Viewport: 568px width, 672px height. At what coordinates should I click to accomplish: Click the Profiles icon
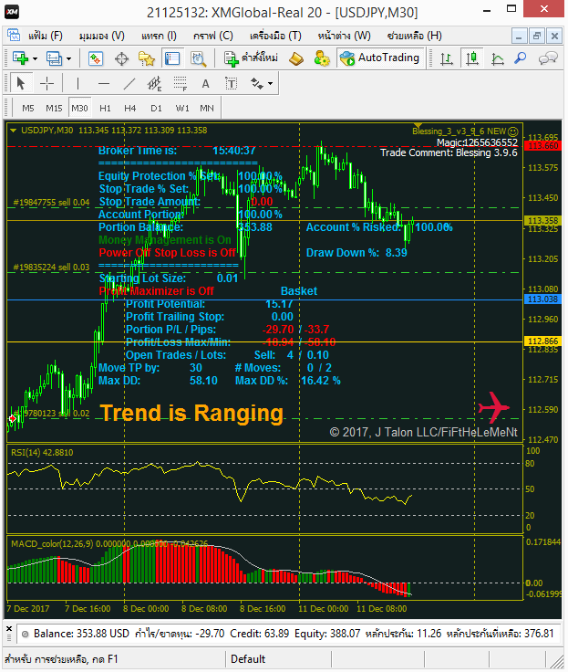coord(55,58)
